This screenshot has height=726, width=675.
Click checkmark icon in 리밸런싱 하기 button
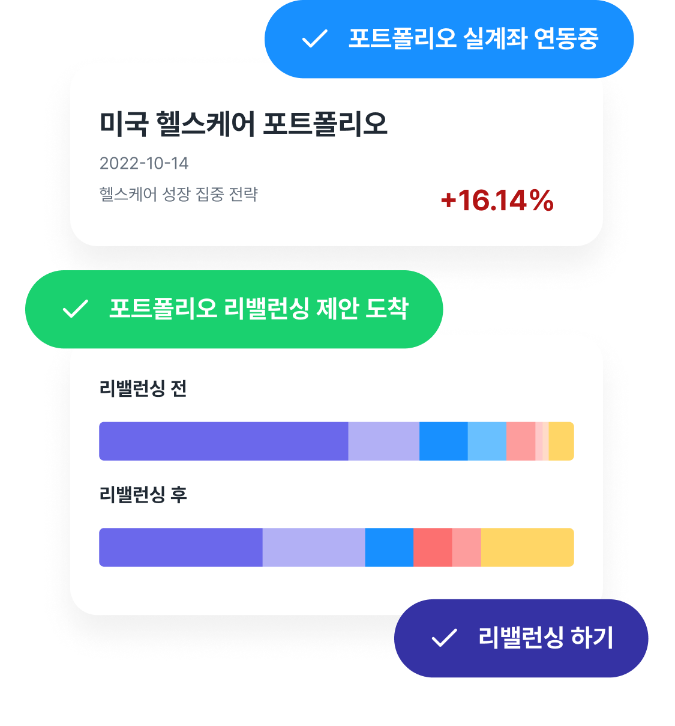click(x=445, y=638)
